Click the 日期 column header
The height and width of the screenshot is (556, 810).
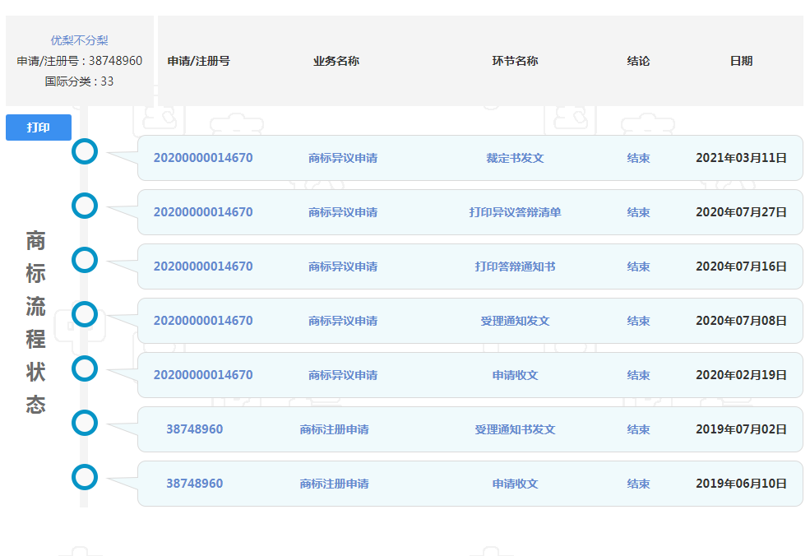tap(741, 61)
